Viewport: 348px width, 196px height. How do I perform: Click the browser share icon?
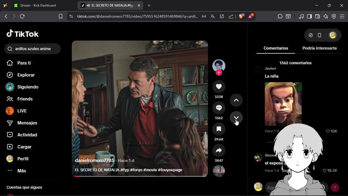[231, 16]
